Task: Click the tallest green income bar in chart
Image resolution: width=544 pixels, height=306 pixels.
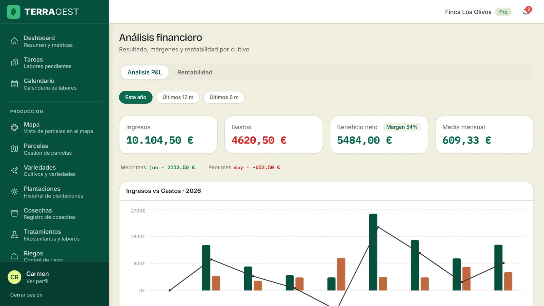Action: (373, 252)
